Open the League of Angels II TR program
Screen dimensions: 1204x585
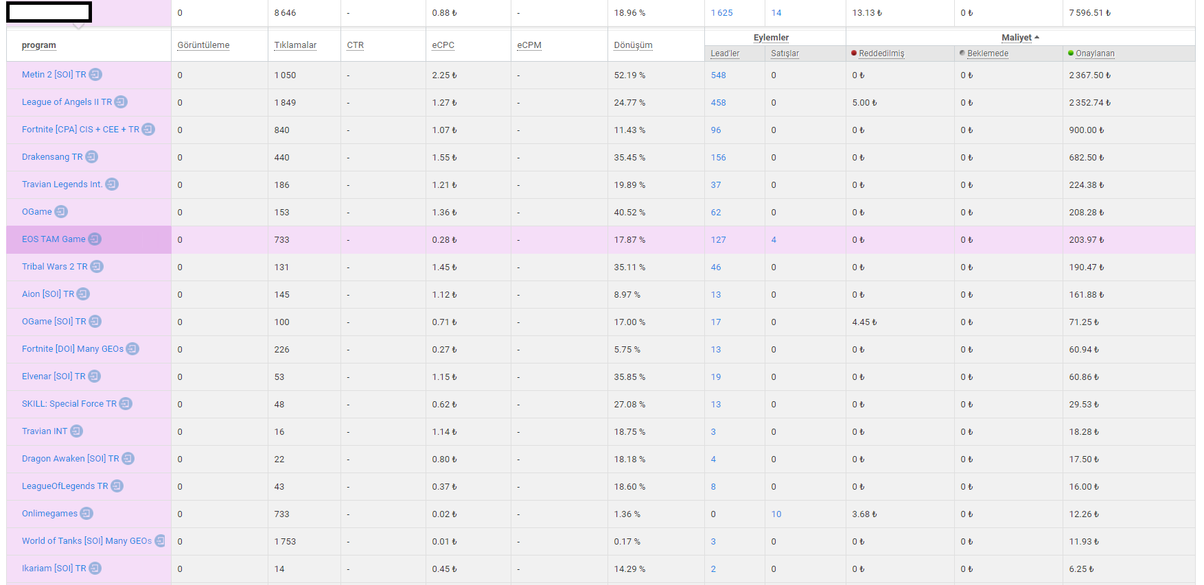point(67,102)
